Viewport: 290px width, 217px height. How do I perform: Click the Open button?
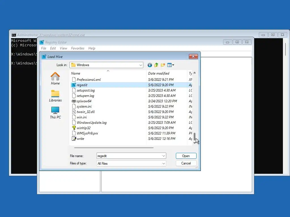click(186, 156)
